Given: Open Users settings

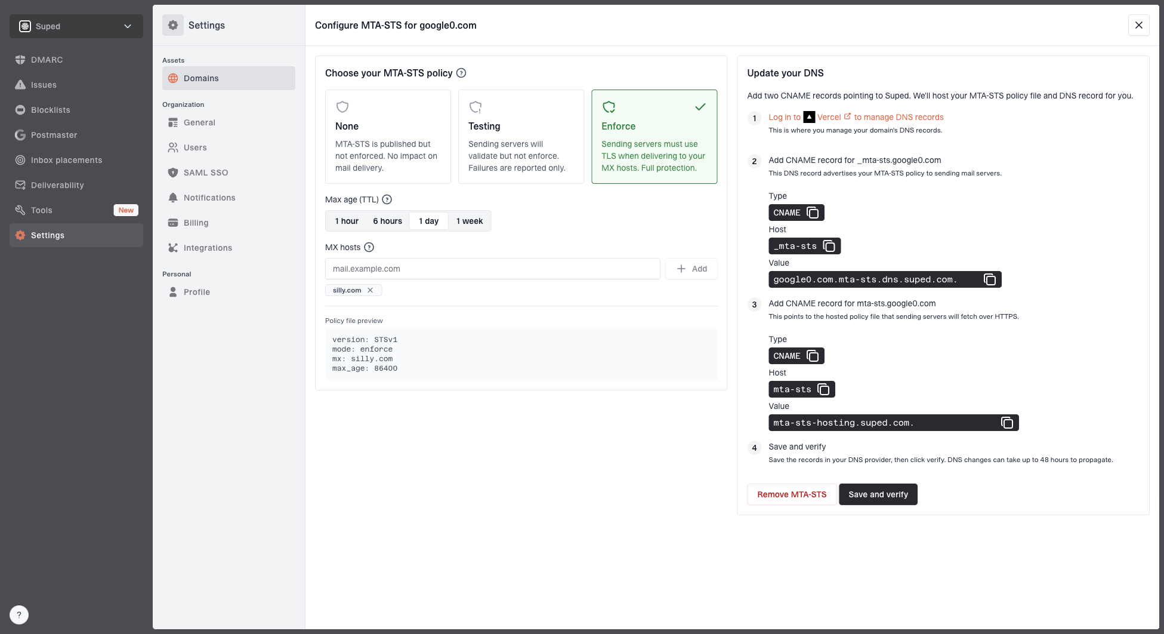Looking at the screenshot, I should 229,147.
